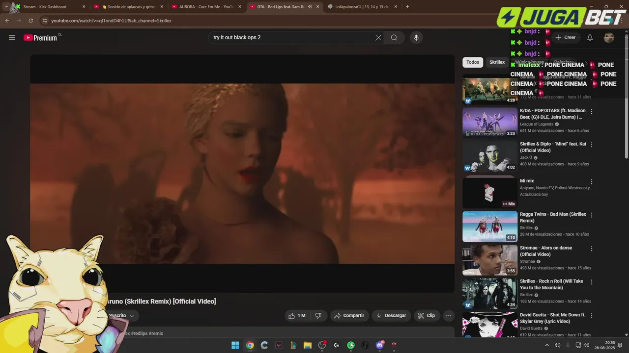
Task: Create a Clip of the video
Action: (x=427, y=316)
